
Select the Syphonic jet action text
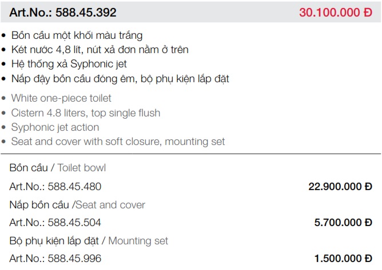pyautogui.click(x=55, y=127)
